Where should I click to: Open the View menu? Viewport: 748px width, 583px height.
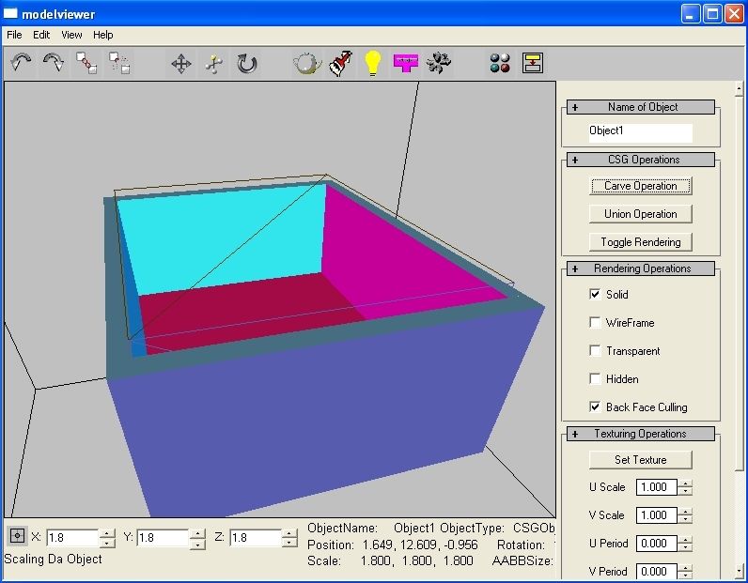coord(71,35)
